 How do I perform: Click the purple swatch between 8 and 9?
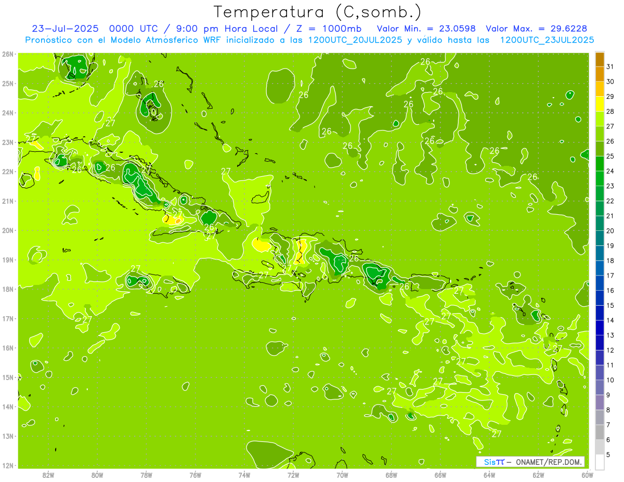[x=600, y=402]
